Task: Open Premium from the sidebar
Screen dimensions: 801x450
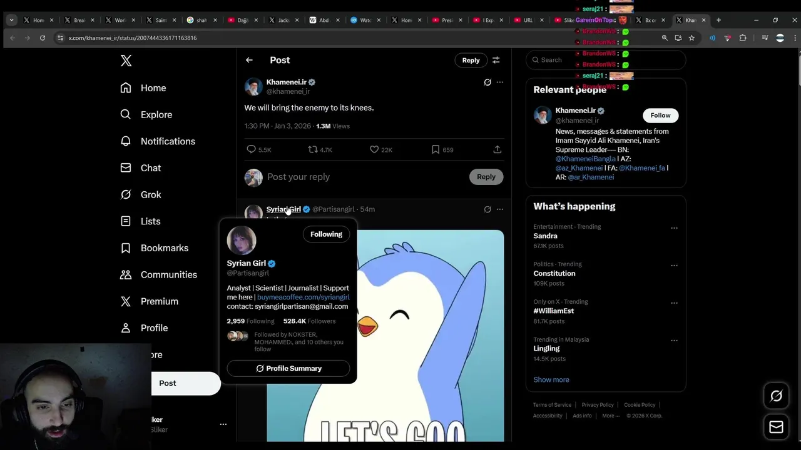Action: pos(149,301)
